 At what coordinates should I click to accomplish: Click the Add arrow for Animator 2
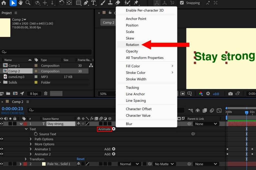tap(114, 154)
